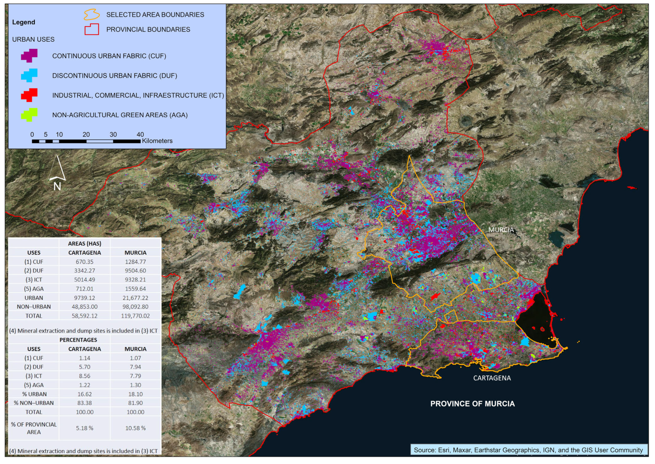Click the PROVINCE OF MURCIA title text
Screen dimensions: 655x464
click(x=472, y=404)
